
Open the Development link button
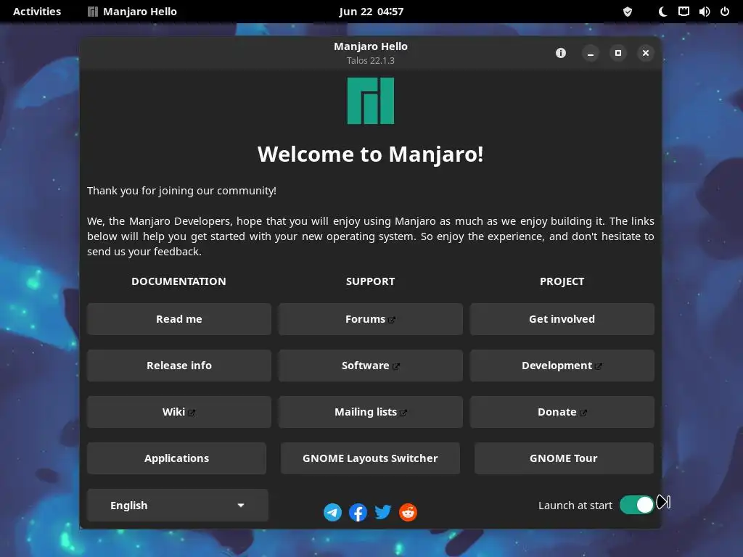562,366
